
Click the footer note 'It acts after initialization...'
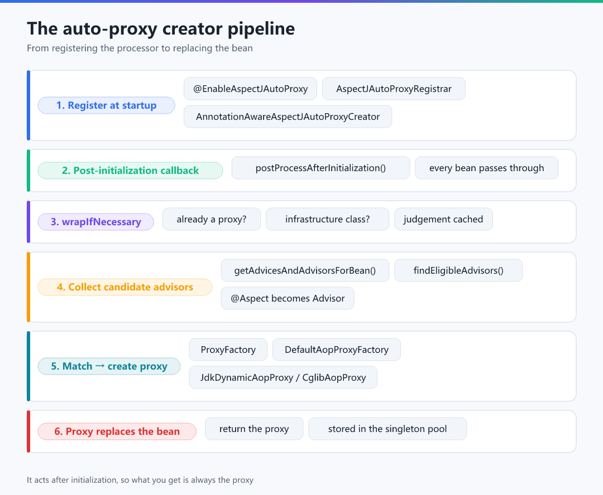click(x=140, y=480)
